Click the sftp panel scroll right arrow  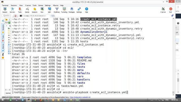[10, 90]
